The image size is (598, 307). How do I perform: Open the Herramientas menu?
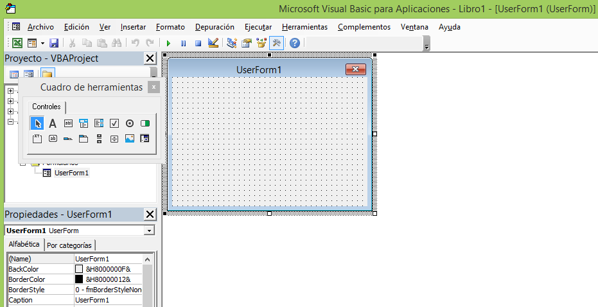[304, 27]
